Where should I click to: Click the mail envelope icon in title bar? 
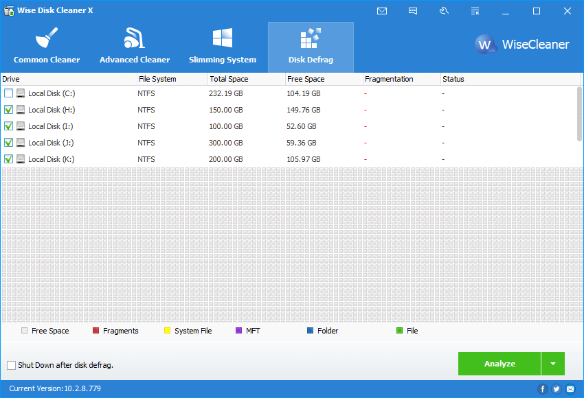tap(382, 11)
